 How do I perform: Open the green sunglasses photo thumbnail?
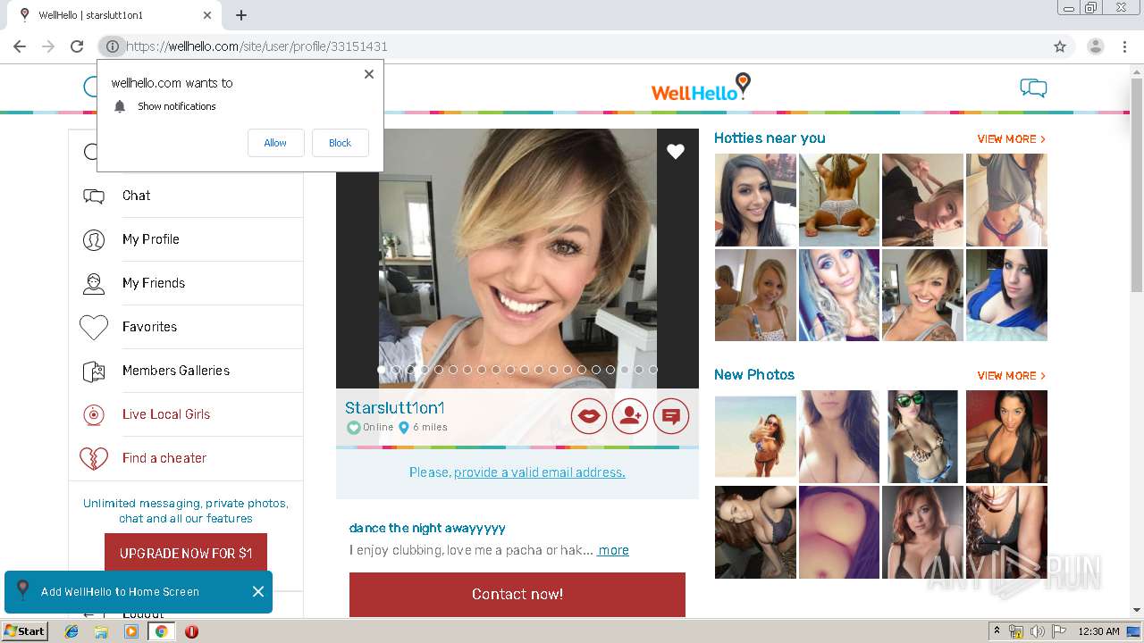pyautogui.click(x=923, y=437)
